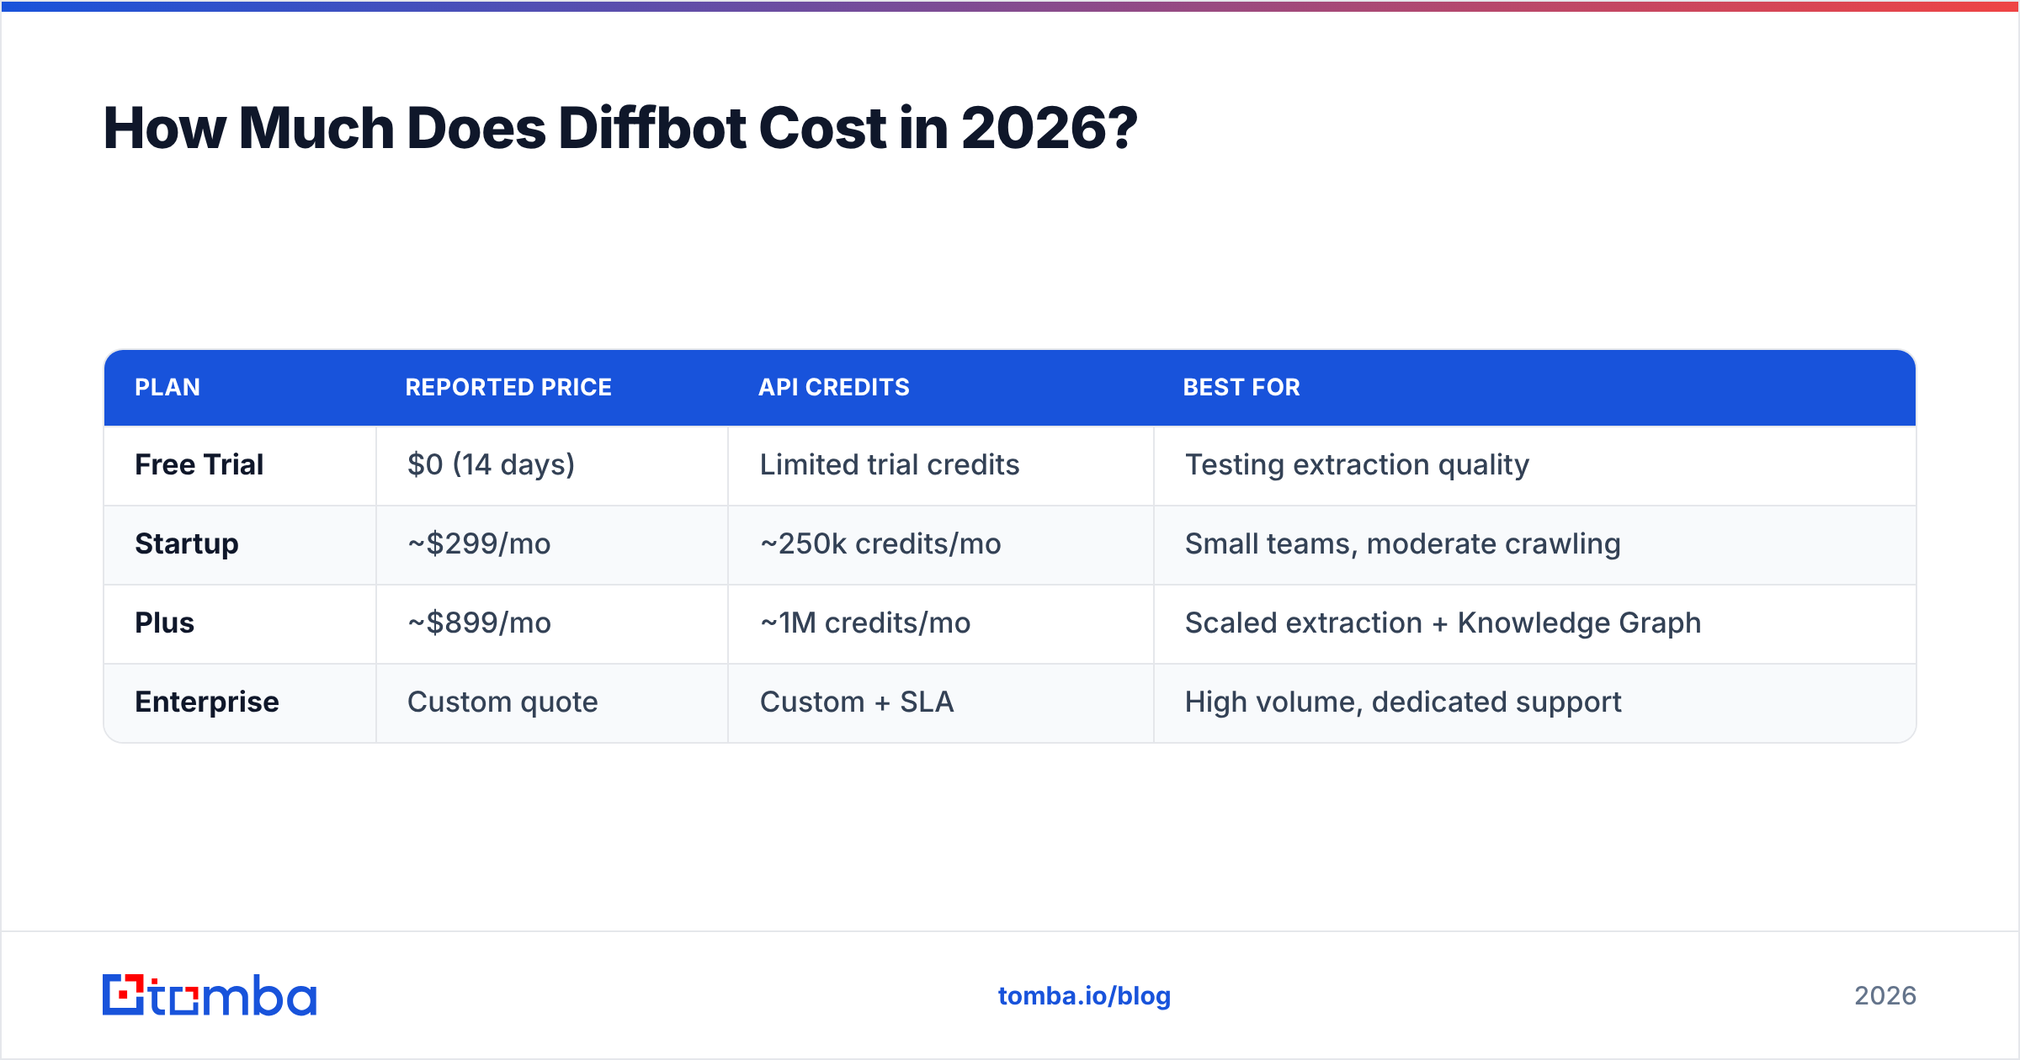Image resolution: width=2020 pixels, height=1060 pixels.
Task: Select the 'Enterprise' plan cell
Action: (x=240, y=702)
